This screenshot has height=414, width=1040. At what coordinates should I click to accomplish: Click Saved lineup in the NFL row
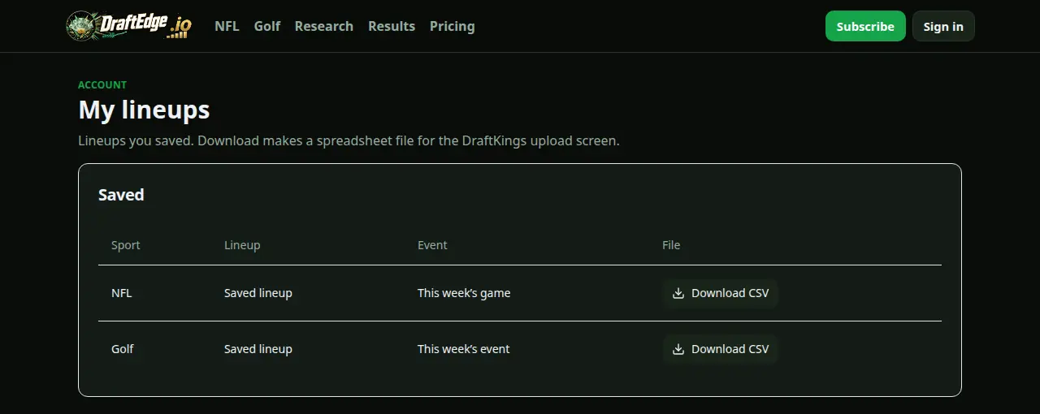(258, 293)
